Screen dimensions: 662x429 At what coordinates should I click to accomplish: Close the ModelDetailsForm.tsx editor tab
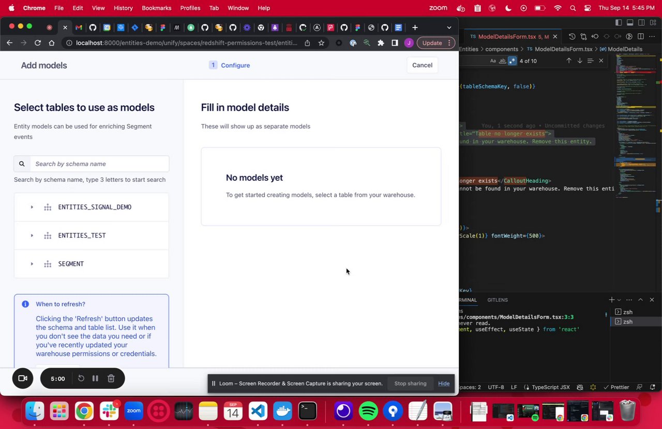(x=555, y=37)
